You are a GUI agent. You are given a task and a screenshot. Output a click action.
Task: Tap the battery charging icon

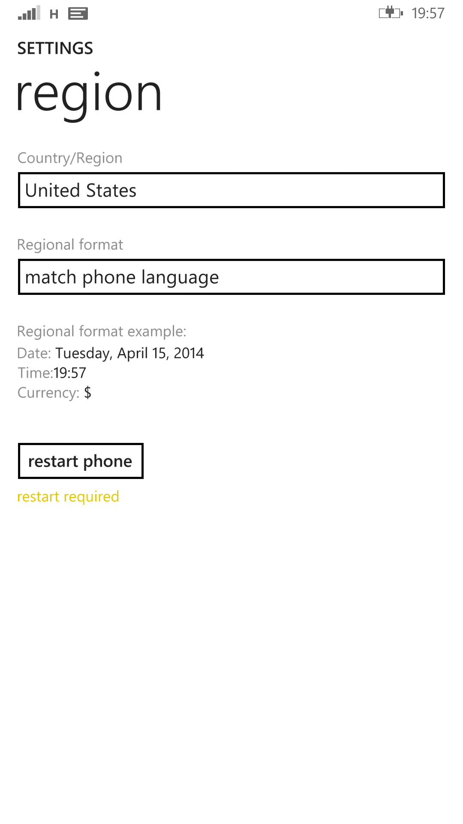click(391, 13)
